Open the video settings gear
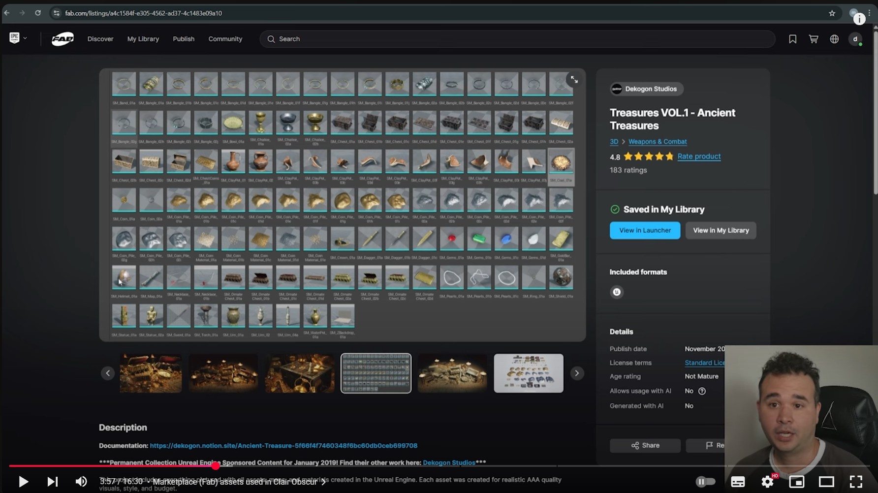878x493 pixels. pyautogui.click(x=767, y=482)
